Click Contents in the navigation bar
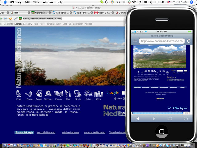Image resolution: width=197 pixels, height=148 pixels. click(x=8, y=24)
